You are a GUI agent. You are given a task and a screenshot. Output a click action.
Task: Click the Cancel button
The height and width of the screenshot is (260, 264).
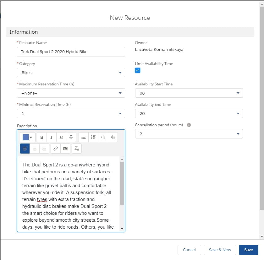click(189, 250)
